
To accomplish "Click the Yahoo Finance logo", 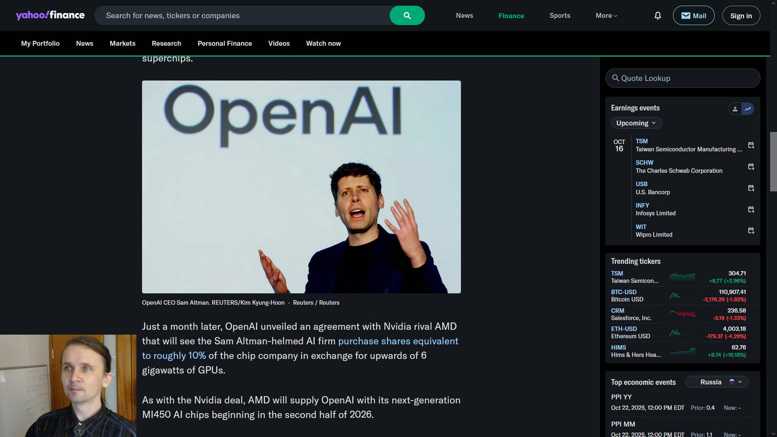I will tap(50, 15).
